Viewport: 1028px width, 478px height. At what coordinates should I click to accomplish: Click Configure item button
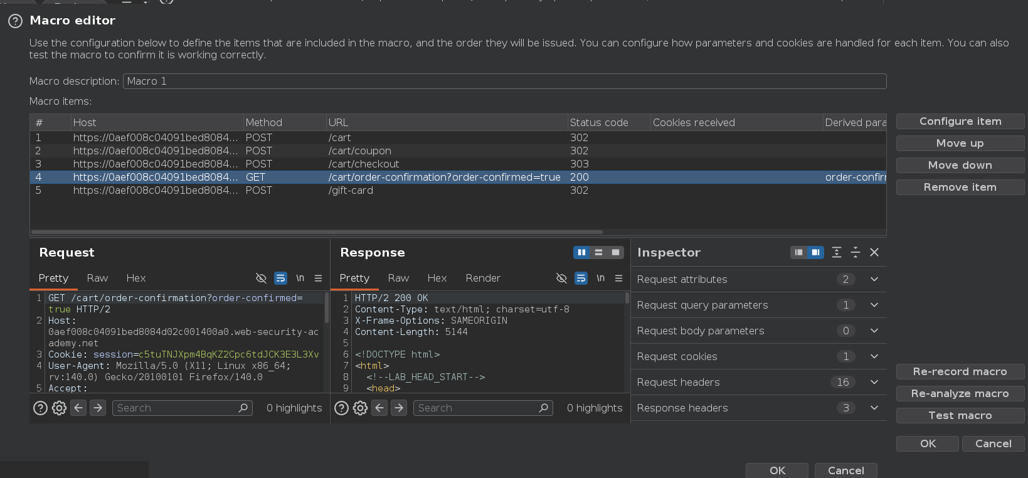click(x=960, y=121)
